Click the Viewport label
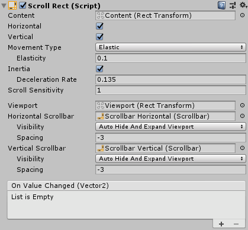248x230 pixels. [x=22, y=106]
